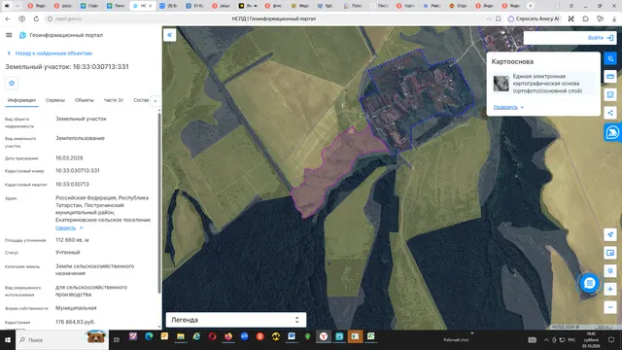Open the assistant helper icon on right edge
The width and height of the screenshot is (622, 350).
612,132
